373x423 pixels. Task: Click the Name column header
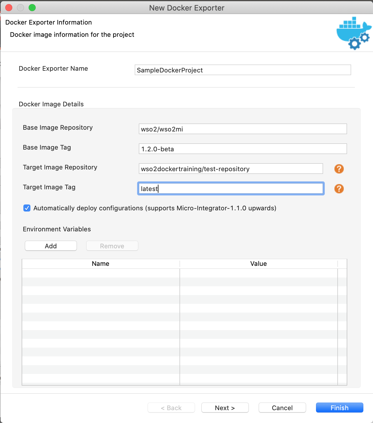click(x=101, y=263)
